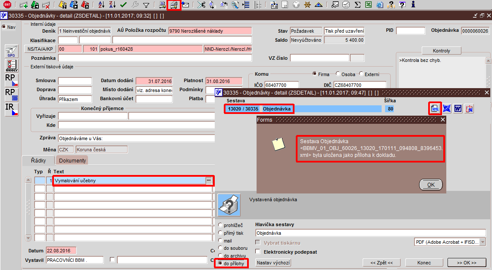Select the Firma radio button
Screen dimensions: 492x270
[x=314, y=74]
